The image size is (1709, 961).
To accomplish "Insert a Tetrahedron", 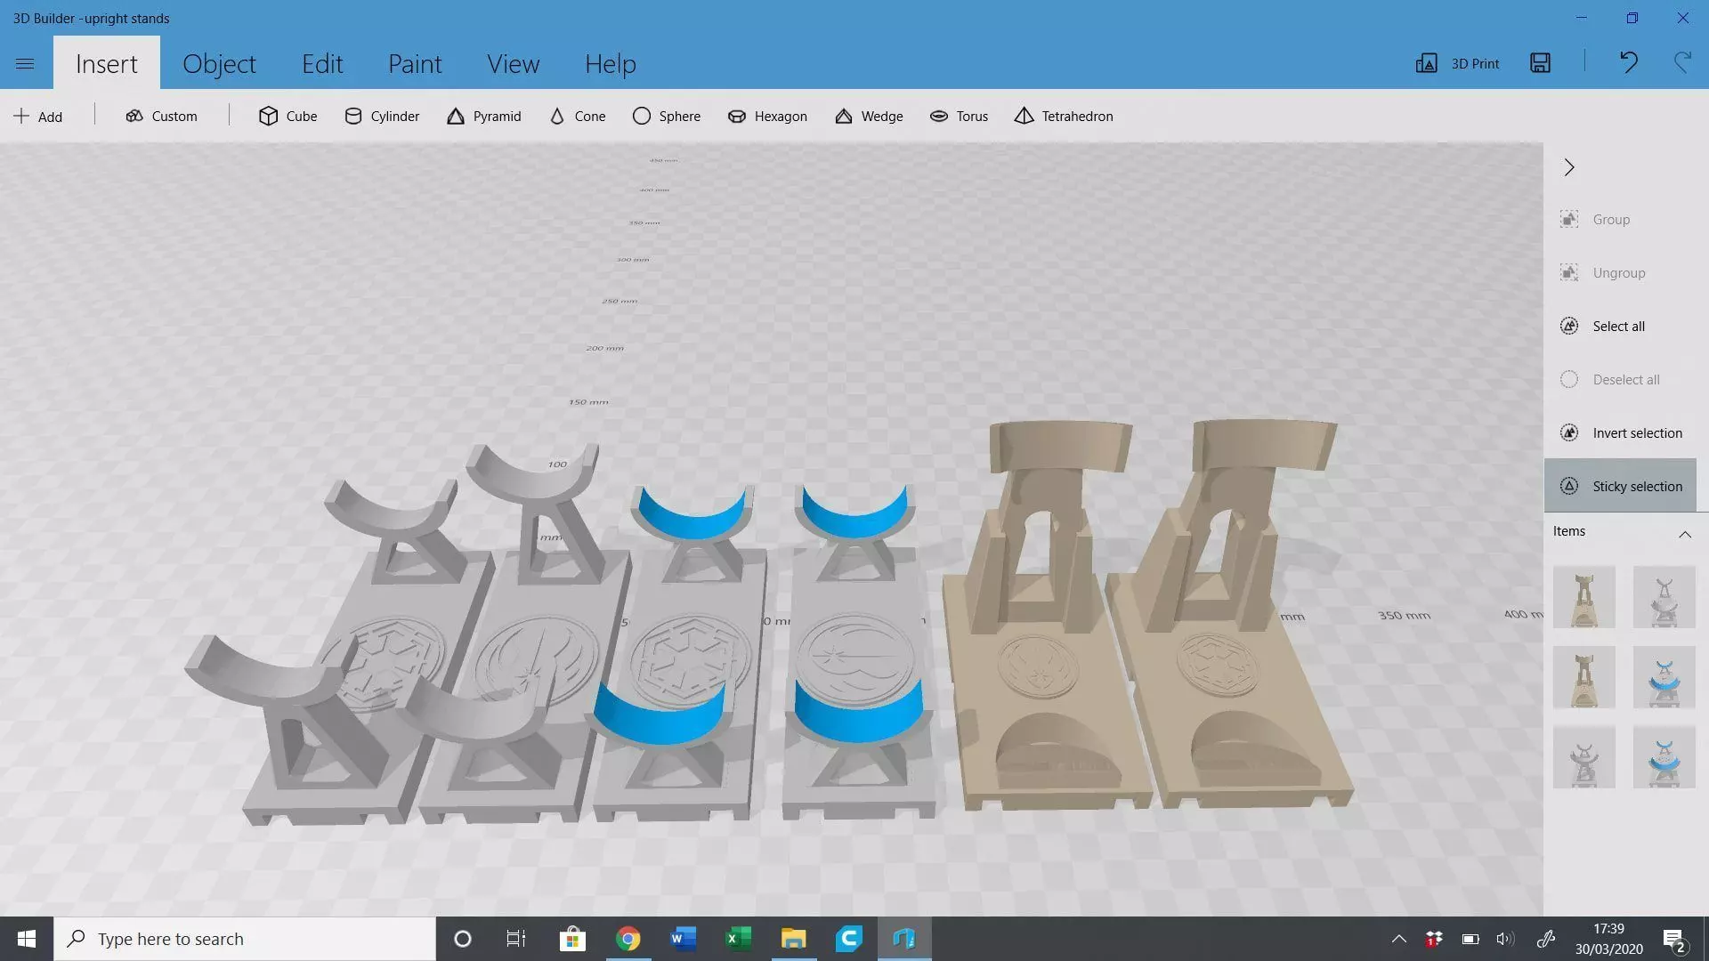I will point(1064,116).
